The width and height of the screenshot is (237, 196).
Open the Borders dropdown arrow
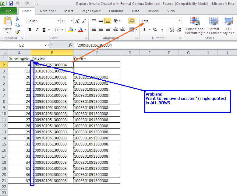62,30
